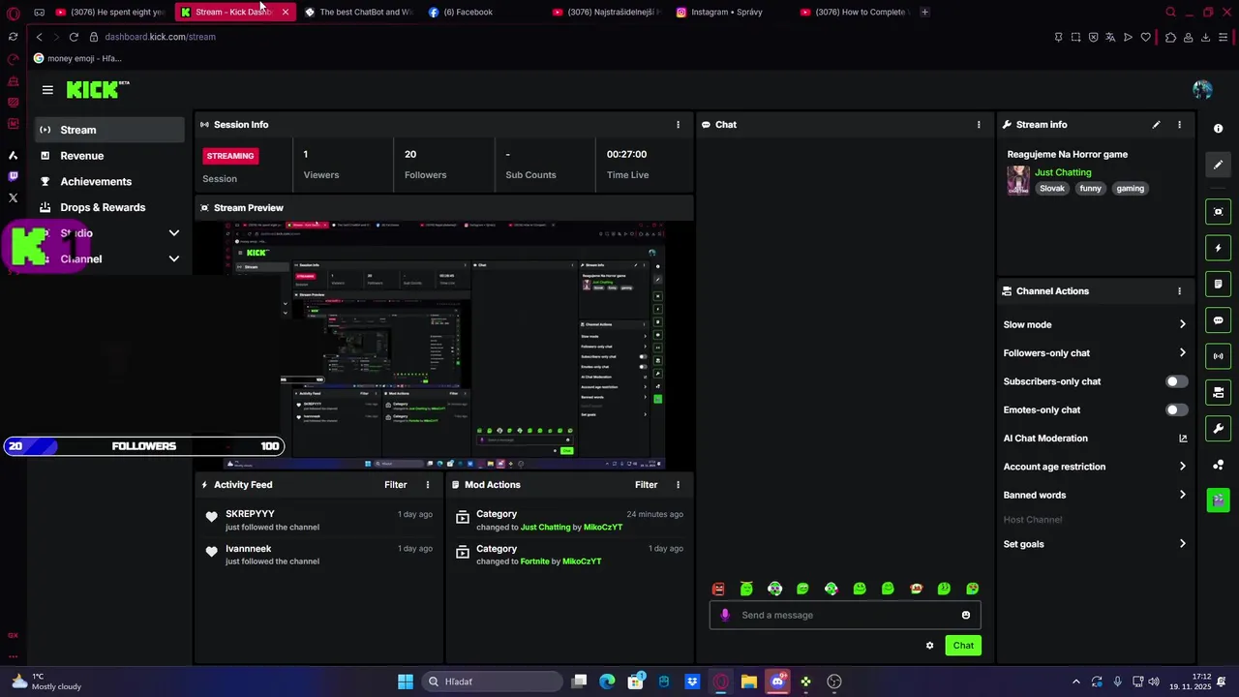Click the green clapperboard icon in right sidebar
The width and height of the screenshot is (1239, 697).
(1219, 500)
